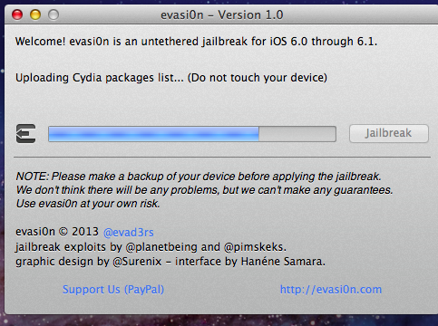
Task: Click the evasi0n logo icon
Action: tap(25, 134)
